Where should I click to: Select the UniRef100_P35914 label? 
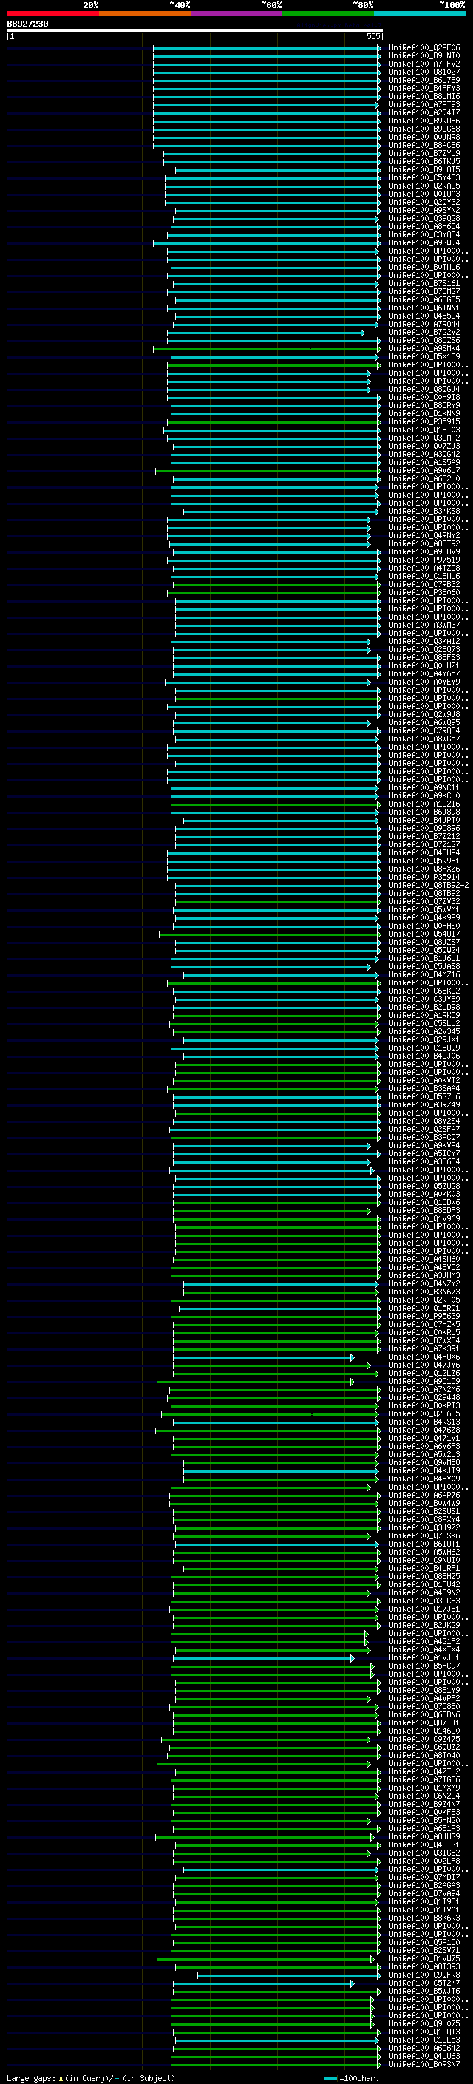point(423,876)
